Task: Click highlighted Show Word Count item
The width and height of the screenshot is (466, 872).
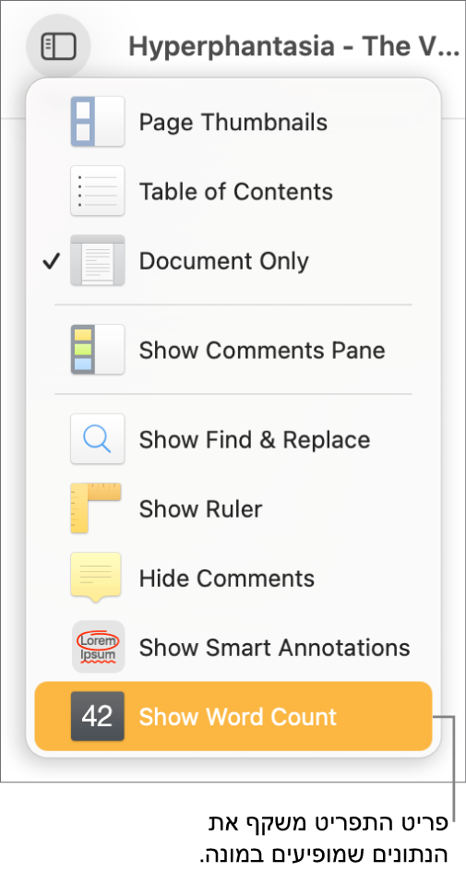Action: (233, 716)
